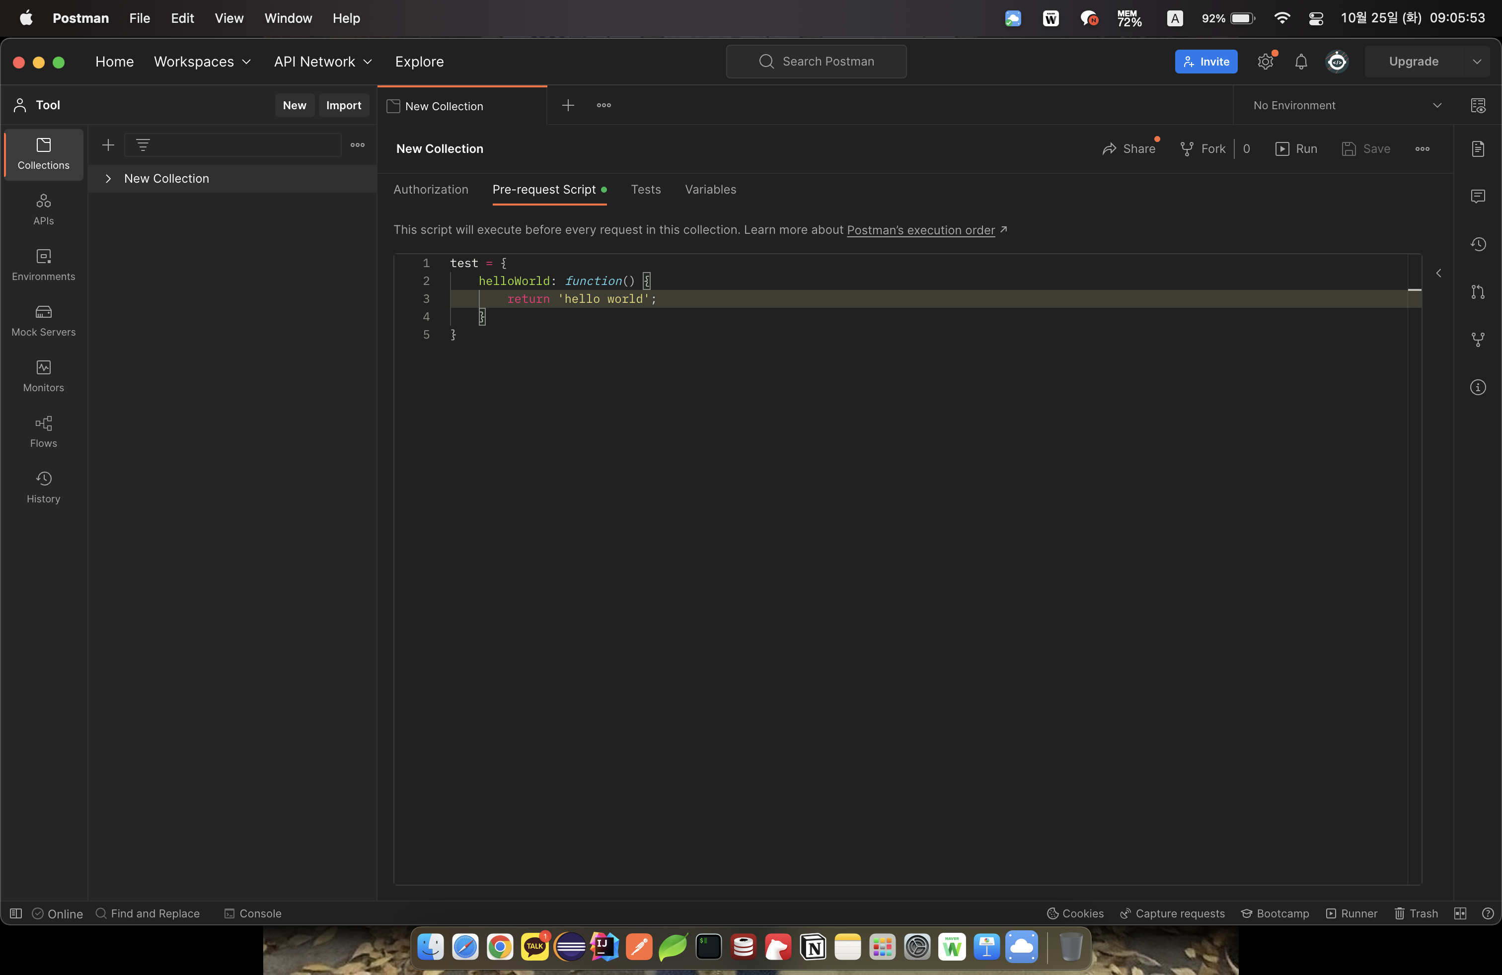Open the Mock Servers sidebar section
This screenshot has height=975, width=1502.
44,320
